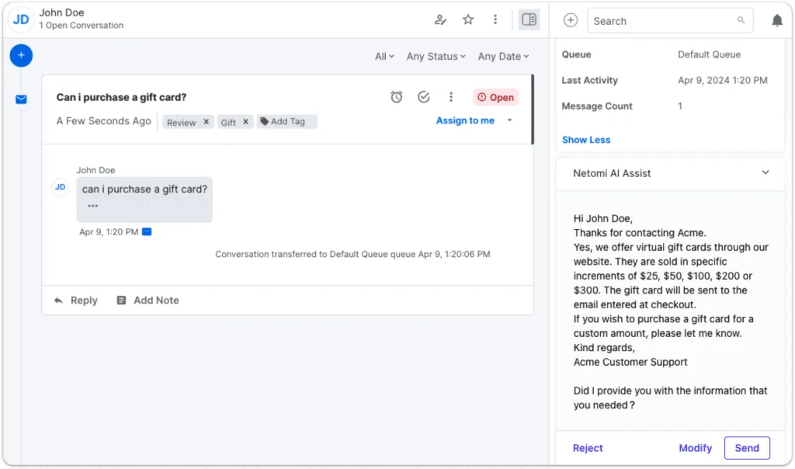Send the AI suggested reply

tap(746, 448)
